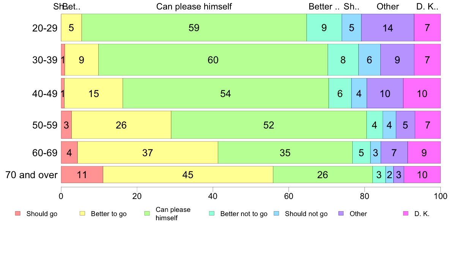Click the blue Should not go legend swatch
The image size is (451, 279).
click(x=276, y=213)
